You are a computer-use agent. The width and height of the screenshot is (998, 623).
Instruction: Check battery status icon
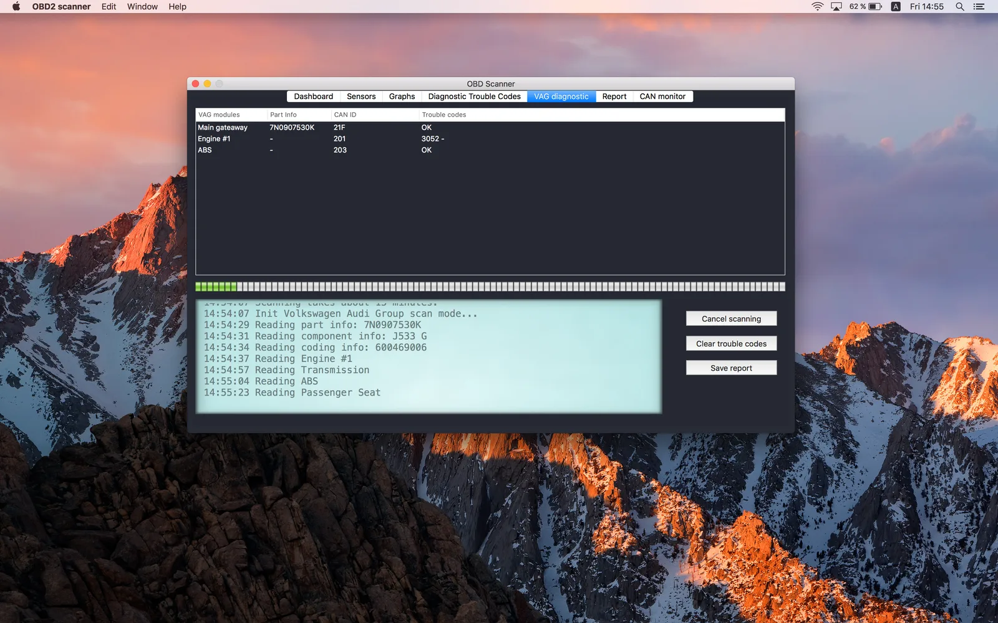875,6
